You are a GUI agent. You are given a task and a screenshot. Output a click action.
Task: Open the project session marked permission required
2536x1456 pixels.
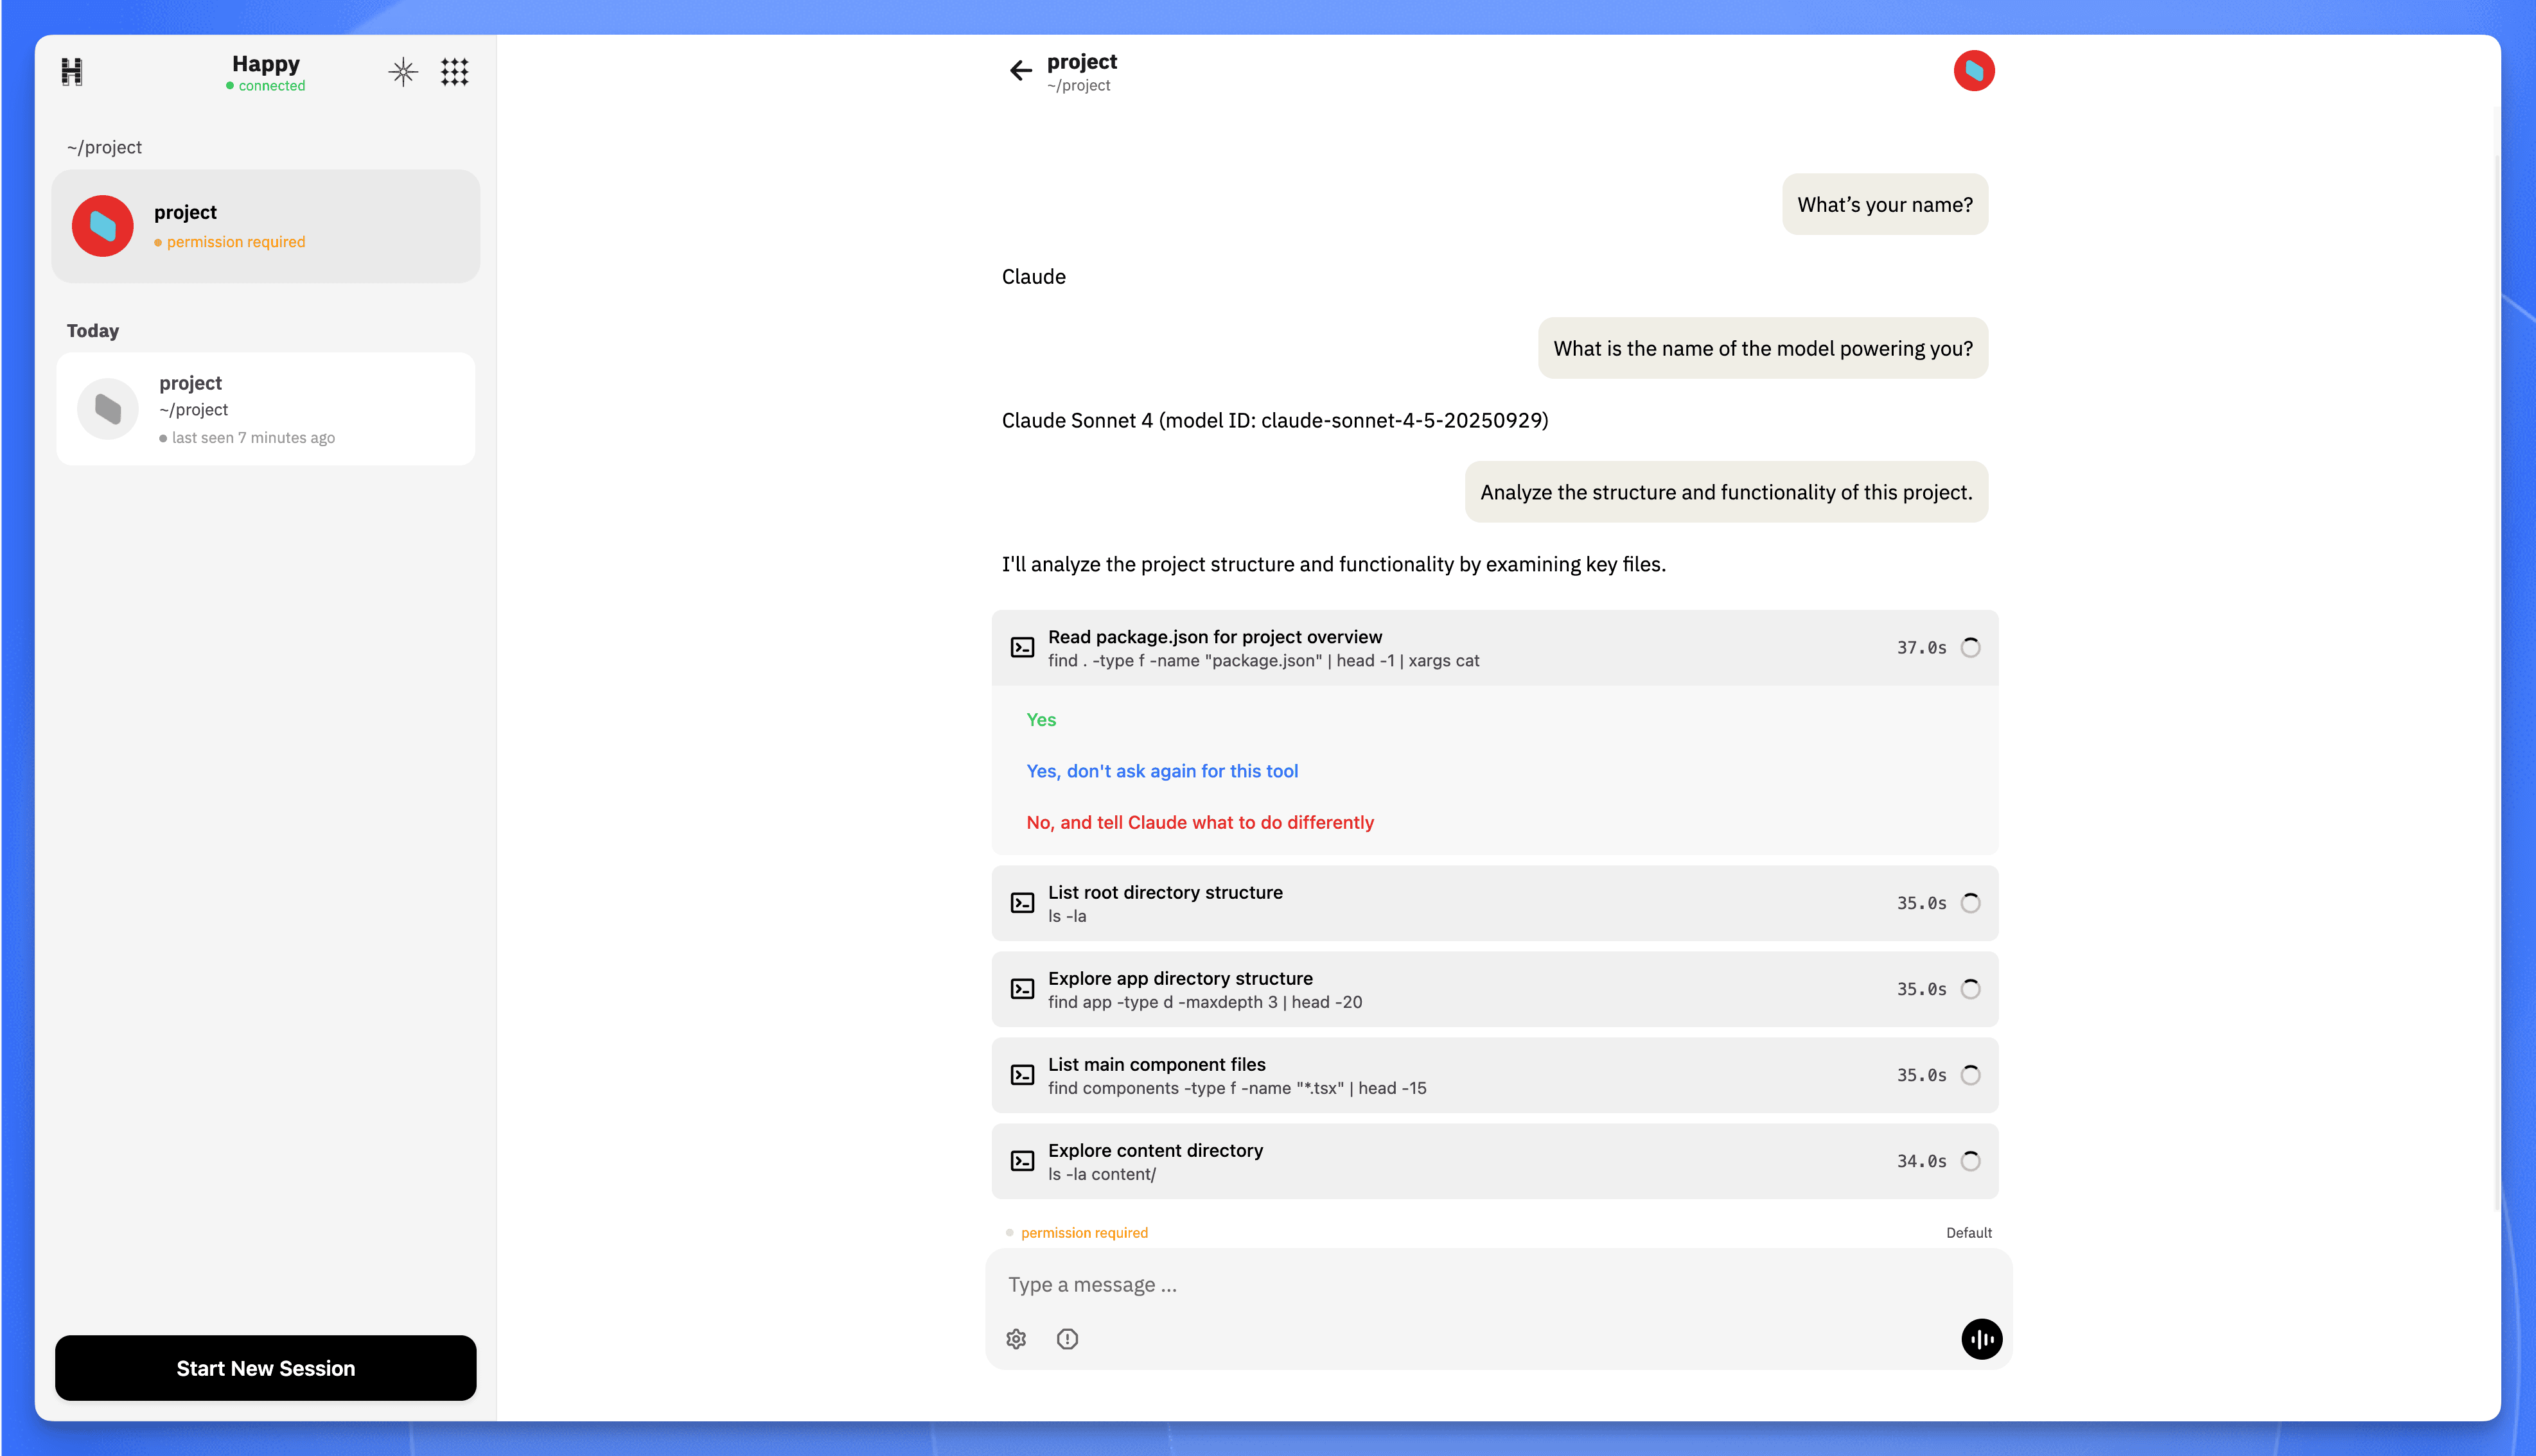point(265,225)
